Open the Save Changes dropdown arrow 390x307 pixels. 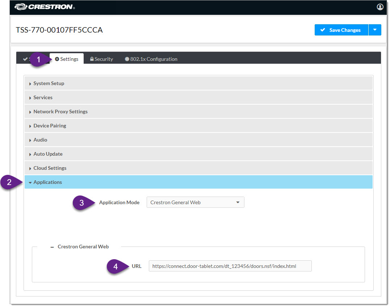click(375, 30)
